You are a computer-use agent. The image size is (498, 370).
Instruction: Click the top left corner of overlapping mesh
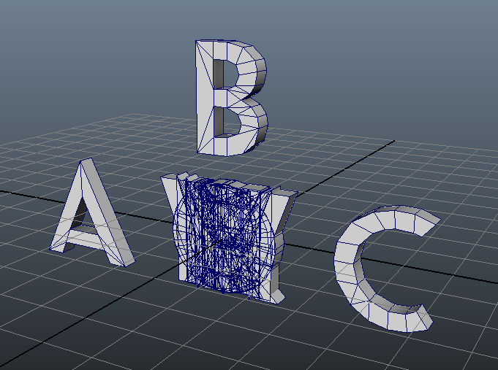tap(166, 179)
